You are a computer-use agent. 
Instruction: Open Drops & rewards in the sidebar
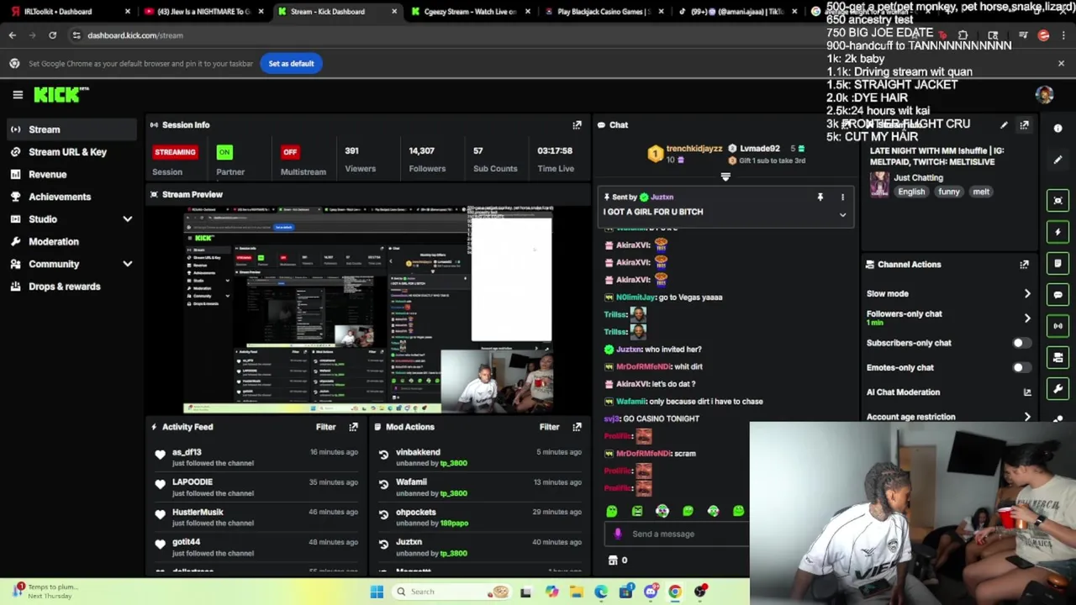71,287
